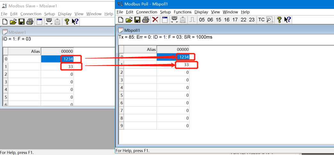
Task: Select the 33 value cell in Mbpoll1
Action: point(173,65)
